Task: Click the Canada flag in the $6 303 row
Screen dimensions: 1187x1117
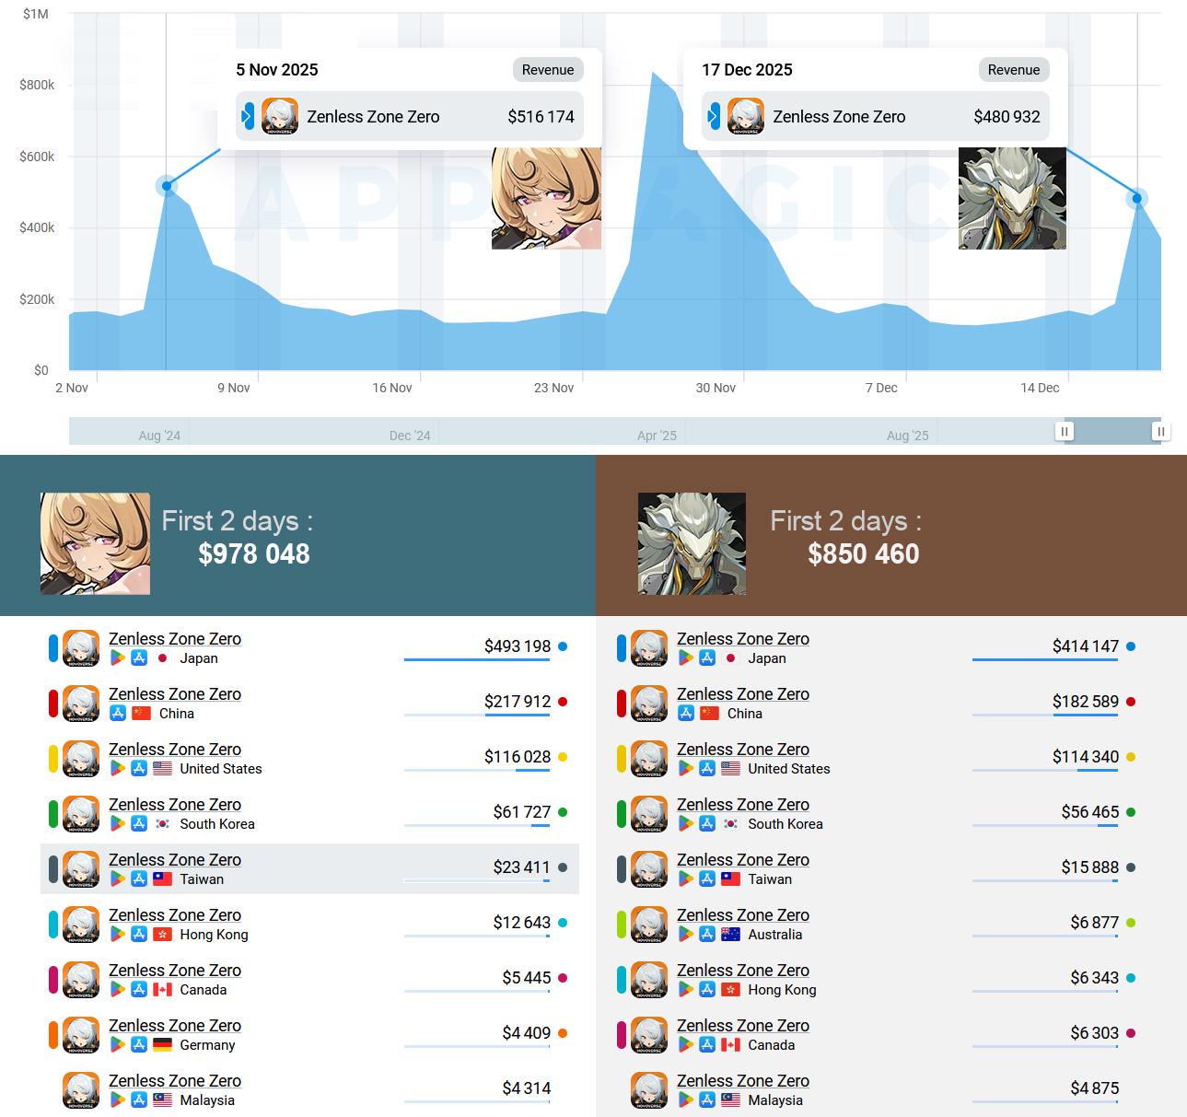Action: [731, 1045]
